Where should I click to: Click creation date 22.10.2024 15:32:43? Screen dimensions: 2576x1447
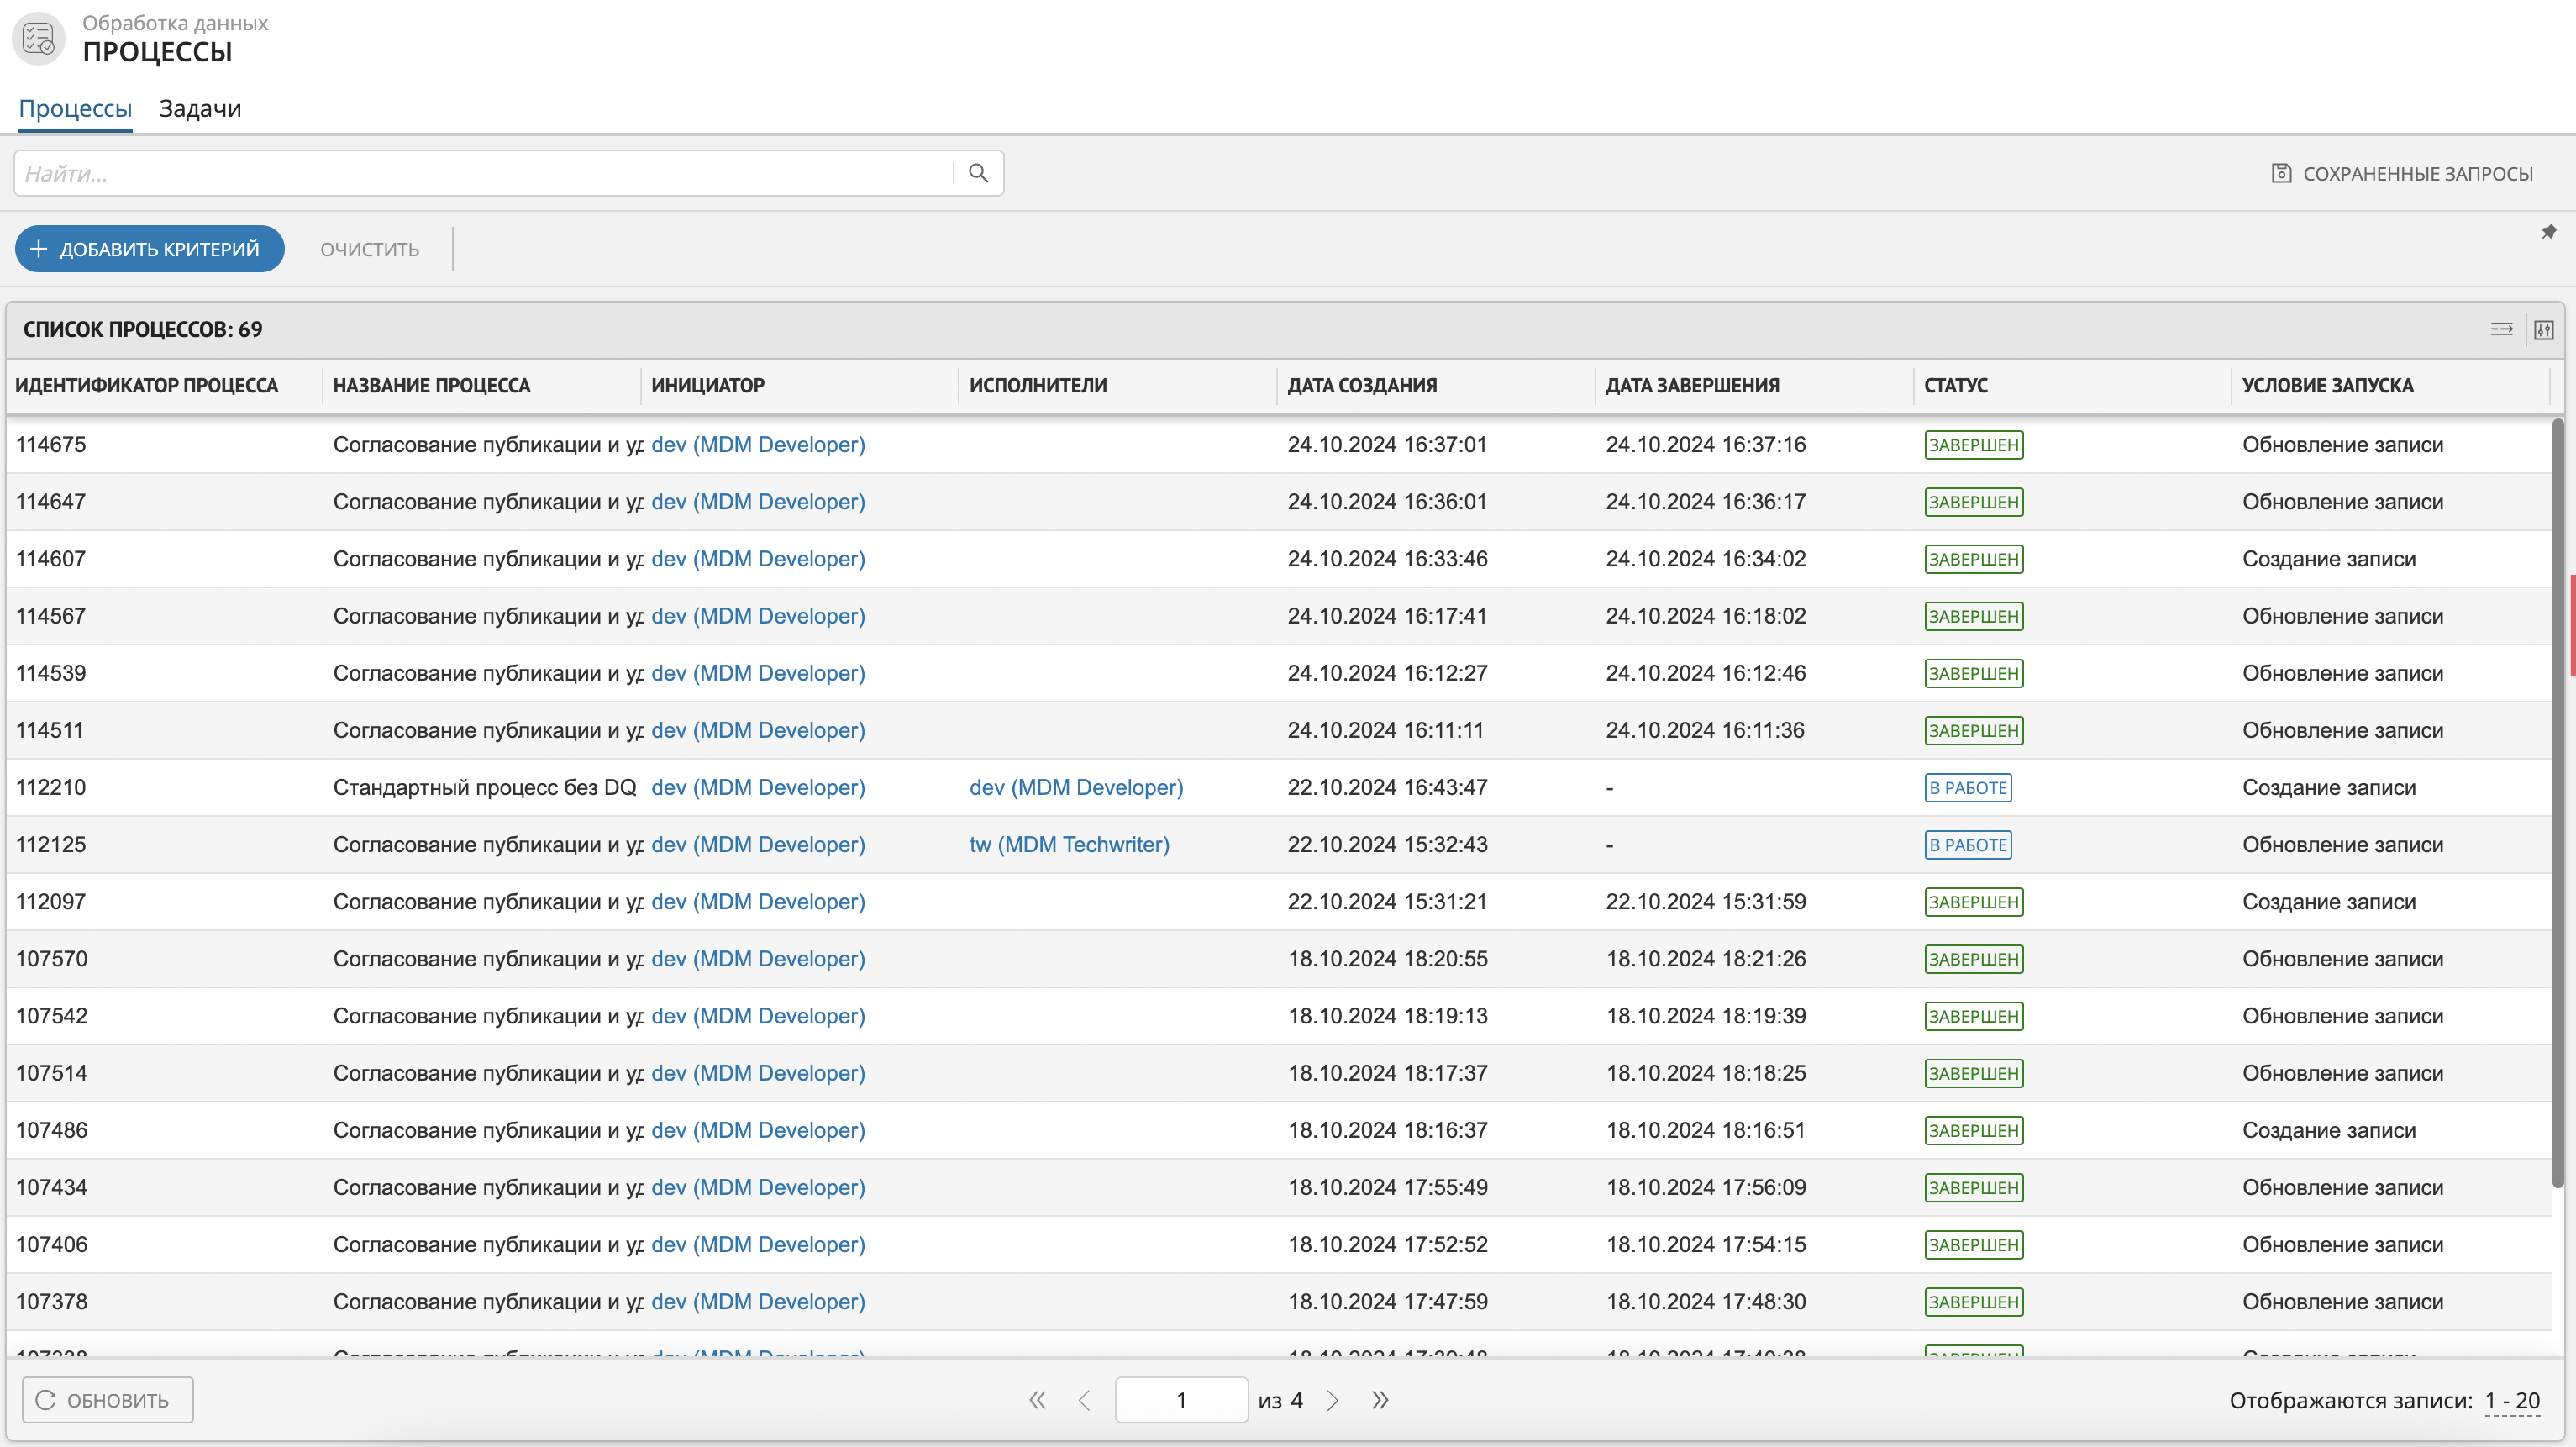tap(1387, 845)
